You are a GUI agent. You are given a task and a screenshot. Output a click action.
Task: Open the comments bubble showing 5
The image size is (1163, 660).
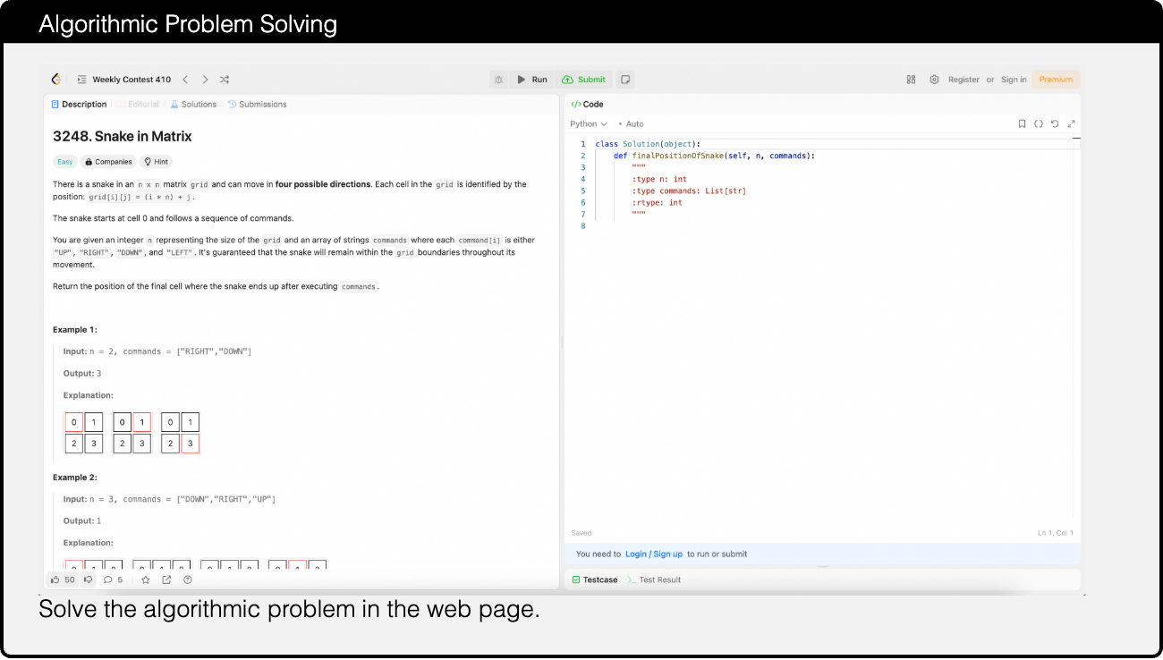113,580
